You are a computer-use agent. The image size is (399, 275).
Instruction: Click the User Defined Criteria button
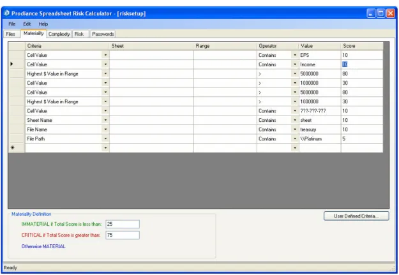click(x=356, y=216)
